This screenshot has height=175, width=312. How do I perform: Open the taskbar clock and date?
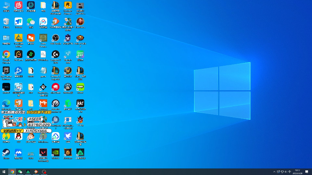tap(298, 172)
